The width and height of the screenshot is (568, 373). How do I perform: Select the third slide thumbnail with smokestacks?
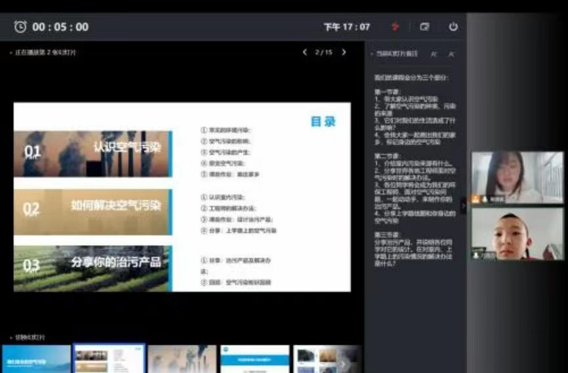(x=182, y=359)
